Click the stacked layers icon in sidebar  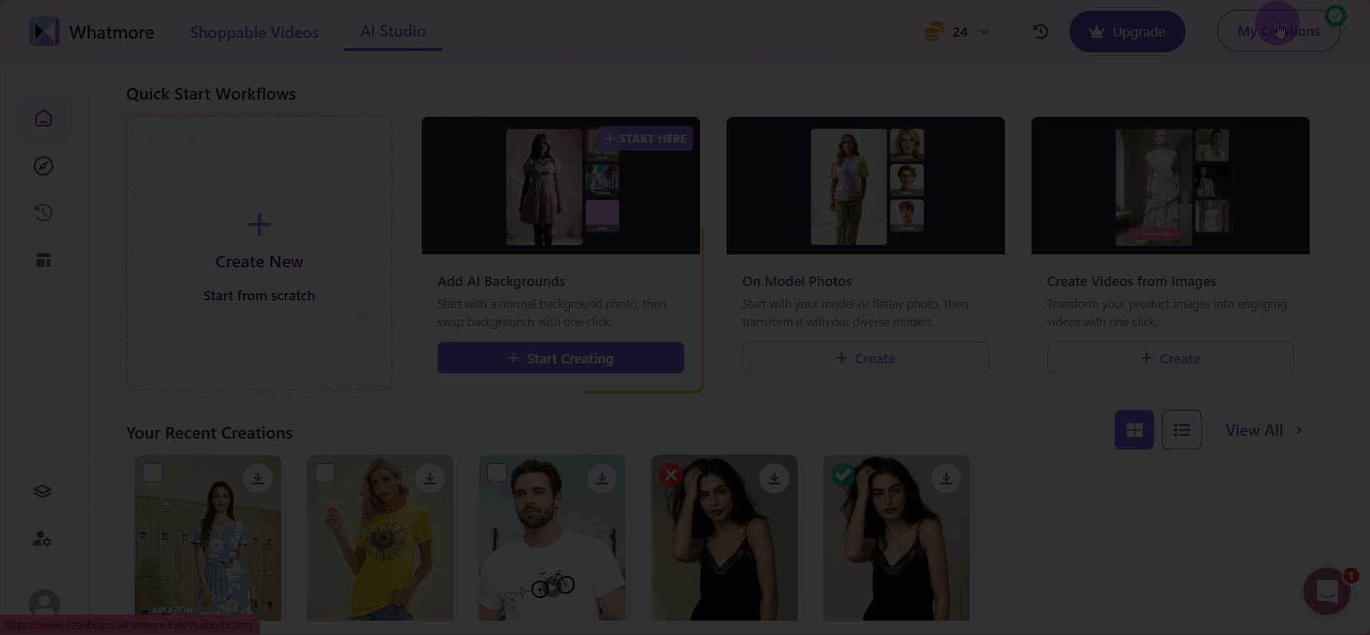tap(42, 491)
